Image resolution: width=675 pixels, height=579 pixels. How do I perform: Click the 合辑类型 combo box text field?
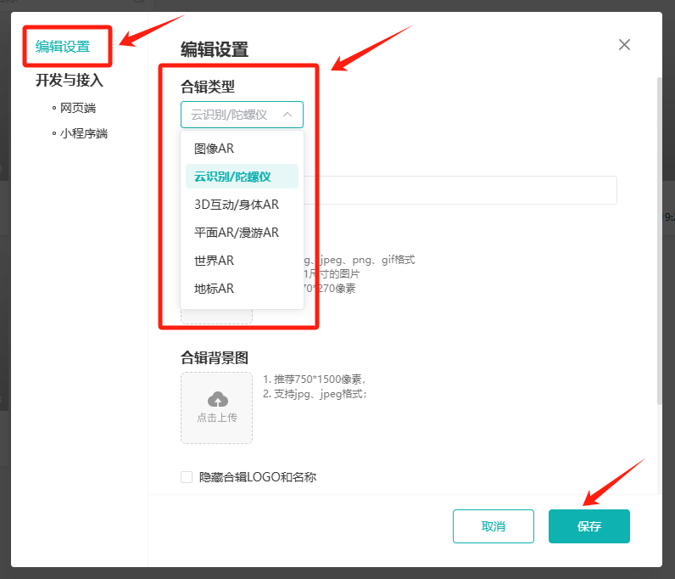[230, 115]
